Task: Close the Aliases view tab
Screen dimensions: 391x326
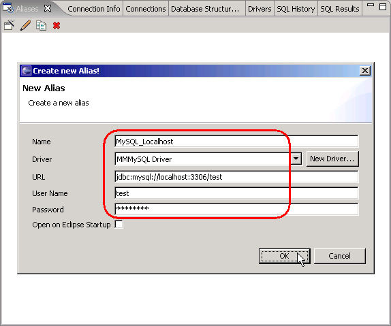Action: pyautogui.click(x=48, y=8)
